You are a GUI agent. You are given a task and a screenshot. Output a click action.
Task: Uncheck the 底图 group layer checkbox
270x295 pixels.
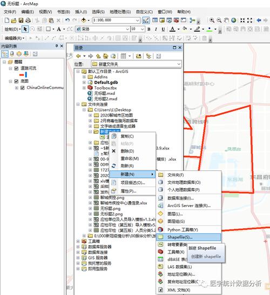point(16,81)
